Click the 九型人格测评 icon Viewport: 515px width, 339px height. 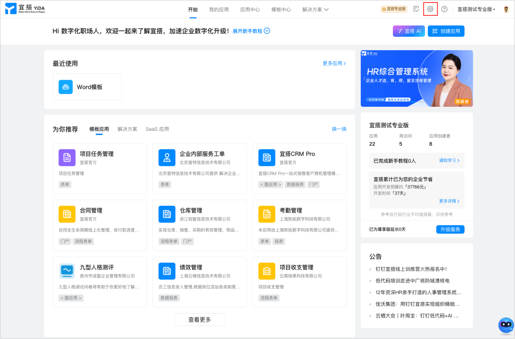click(x=67, y=271)
